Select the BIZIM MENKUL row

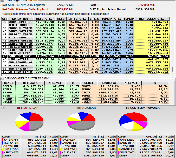coord(86,38)
